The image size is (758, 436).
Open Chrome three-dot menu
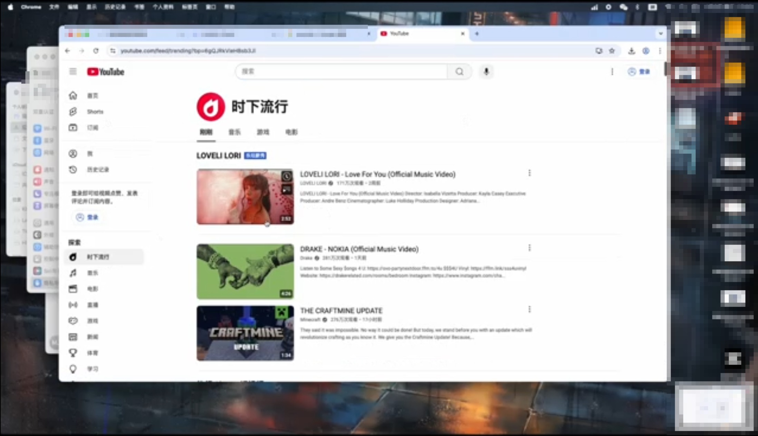point(660,51)
